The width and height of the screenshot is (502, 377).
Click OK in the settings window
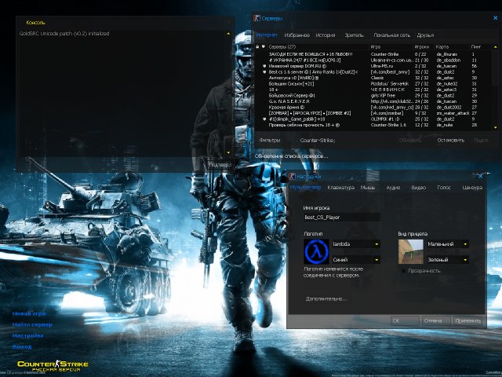(x=405, y=320)
